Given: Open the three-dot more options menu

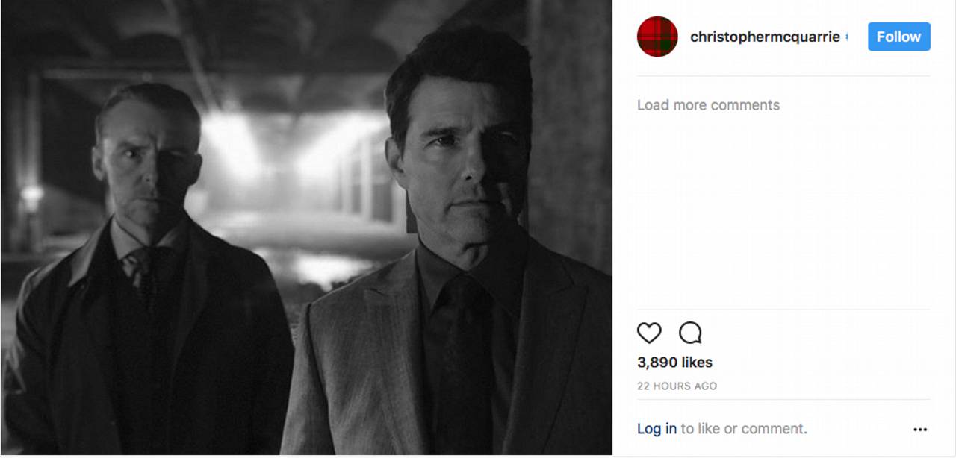Looking at the screenshot, I should click(920, 430).
